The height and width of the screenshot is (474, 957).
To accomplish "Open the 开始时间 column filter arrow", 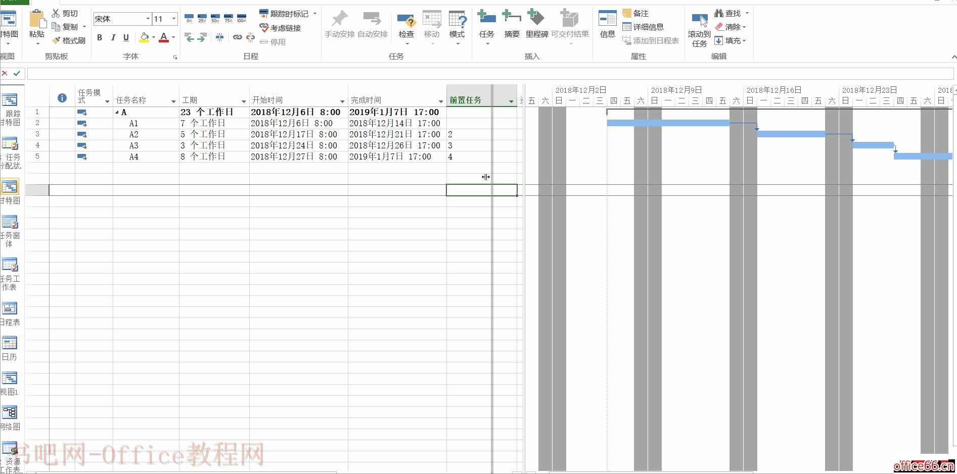I will pos(342,101).
